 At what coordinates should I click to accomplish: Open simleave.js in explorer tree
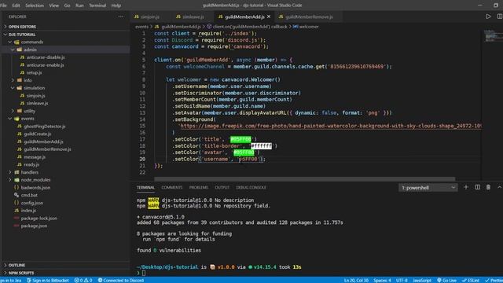tap(37, 103)
